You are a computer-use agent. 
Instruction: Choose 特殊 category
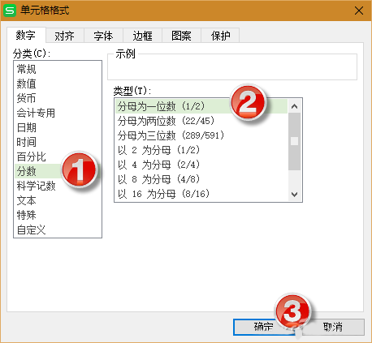coord(58,215)
